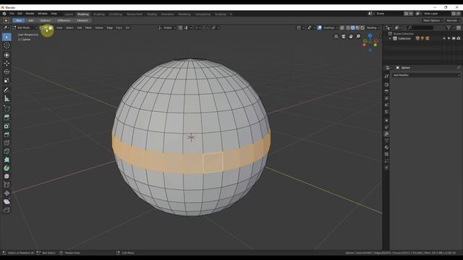Open the Global transform orientation dropdown
The height and width of the screenshot is (260, 463).
click(167, 27)
